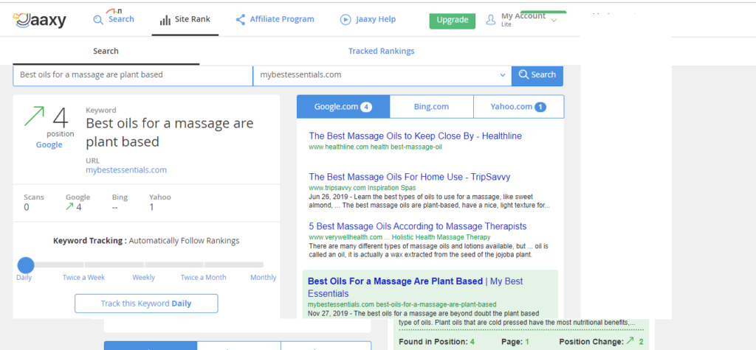The width and height of the screenshot is (756, 350).
Task: Click the Found in Position: 4 text
Action: click(x=436, y=342)
